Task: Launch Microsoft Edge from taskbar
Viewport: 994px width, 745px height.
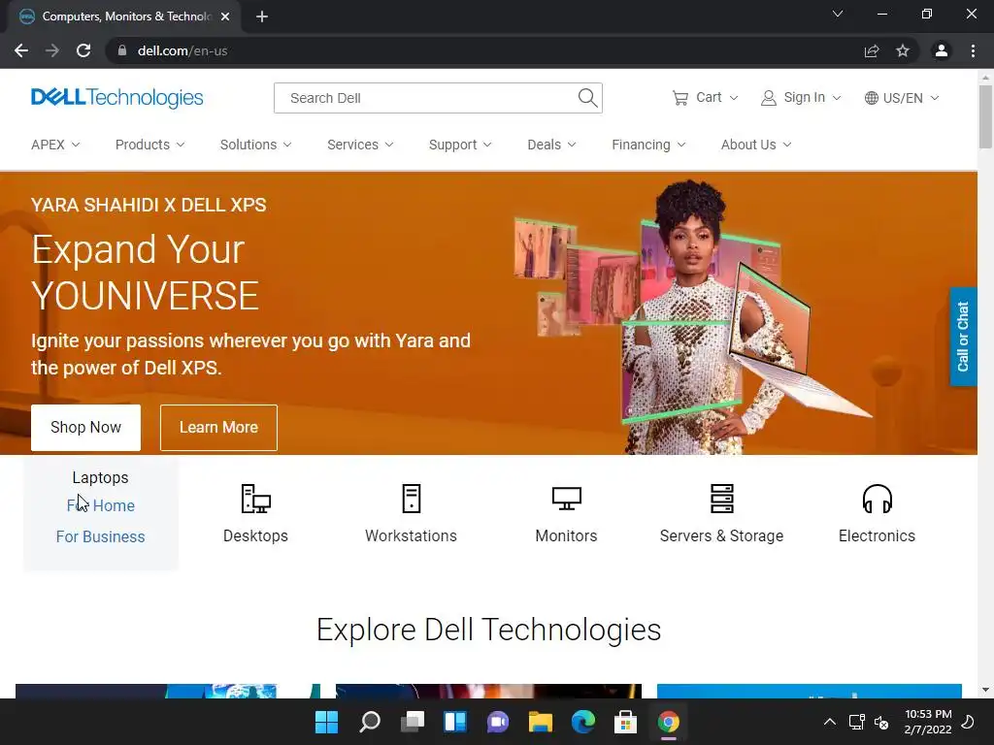Action: coord(583,722)
